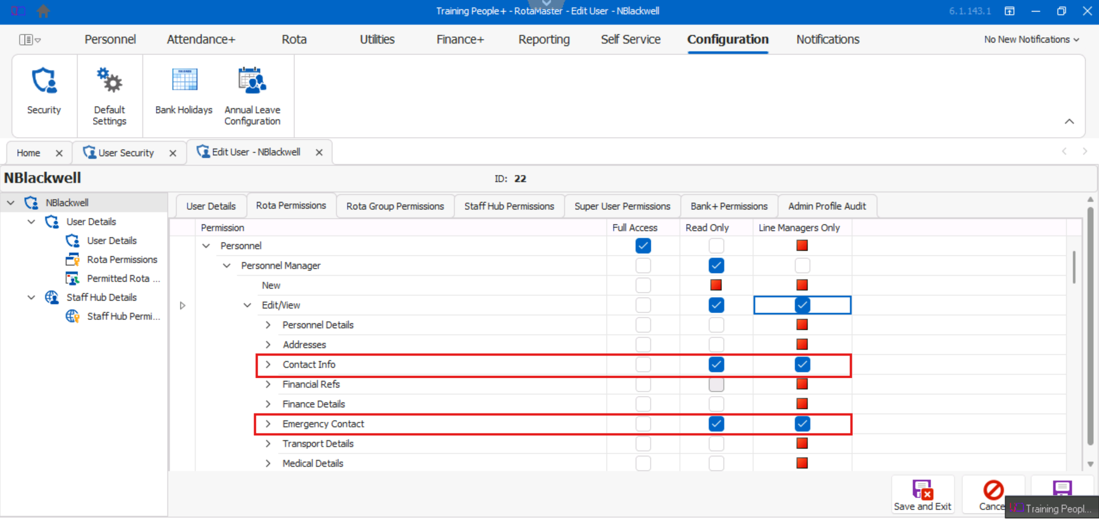This screenshot has height=519, width=1099.
Task: Collapse the Staff Hub Details tree node
Action: point(32,298)
